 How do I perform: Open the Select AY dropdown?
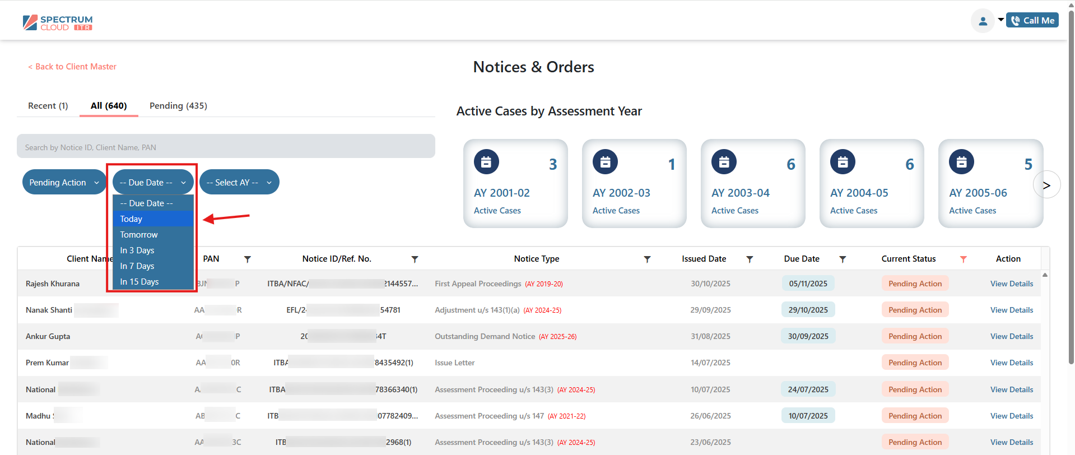click(x=239, y=183)
